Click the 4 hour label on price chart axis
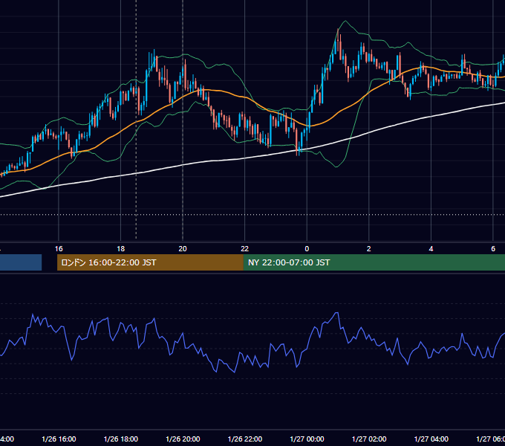 tap(431, 249)
